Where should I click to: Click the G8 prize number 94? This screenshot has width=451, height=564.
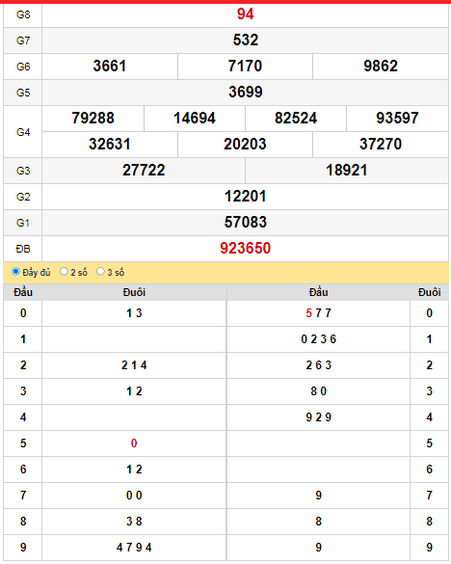click(x=246, y=14)
